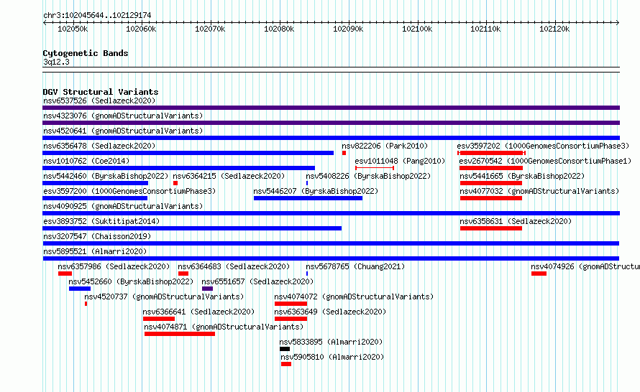Open nsv5905810 (Almarri2020) label
The width and height of the screenshot is (640, 392).
pyautogui.click(x=332, y=357)
